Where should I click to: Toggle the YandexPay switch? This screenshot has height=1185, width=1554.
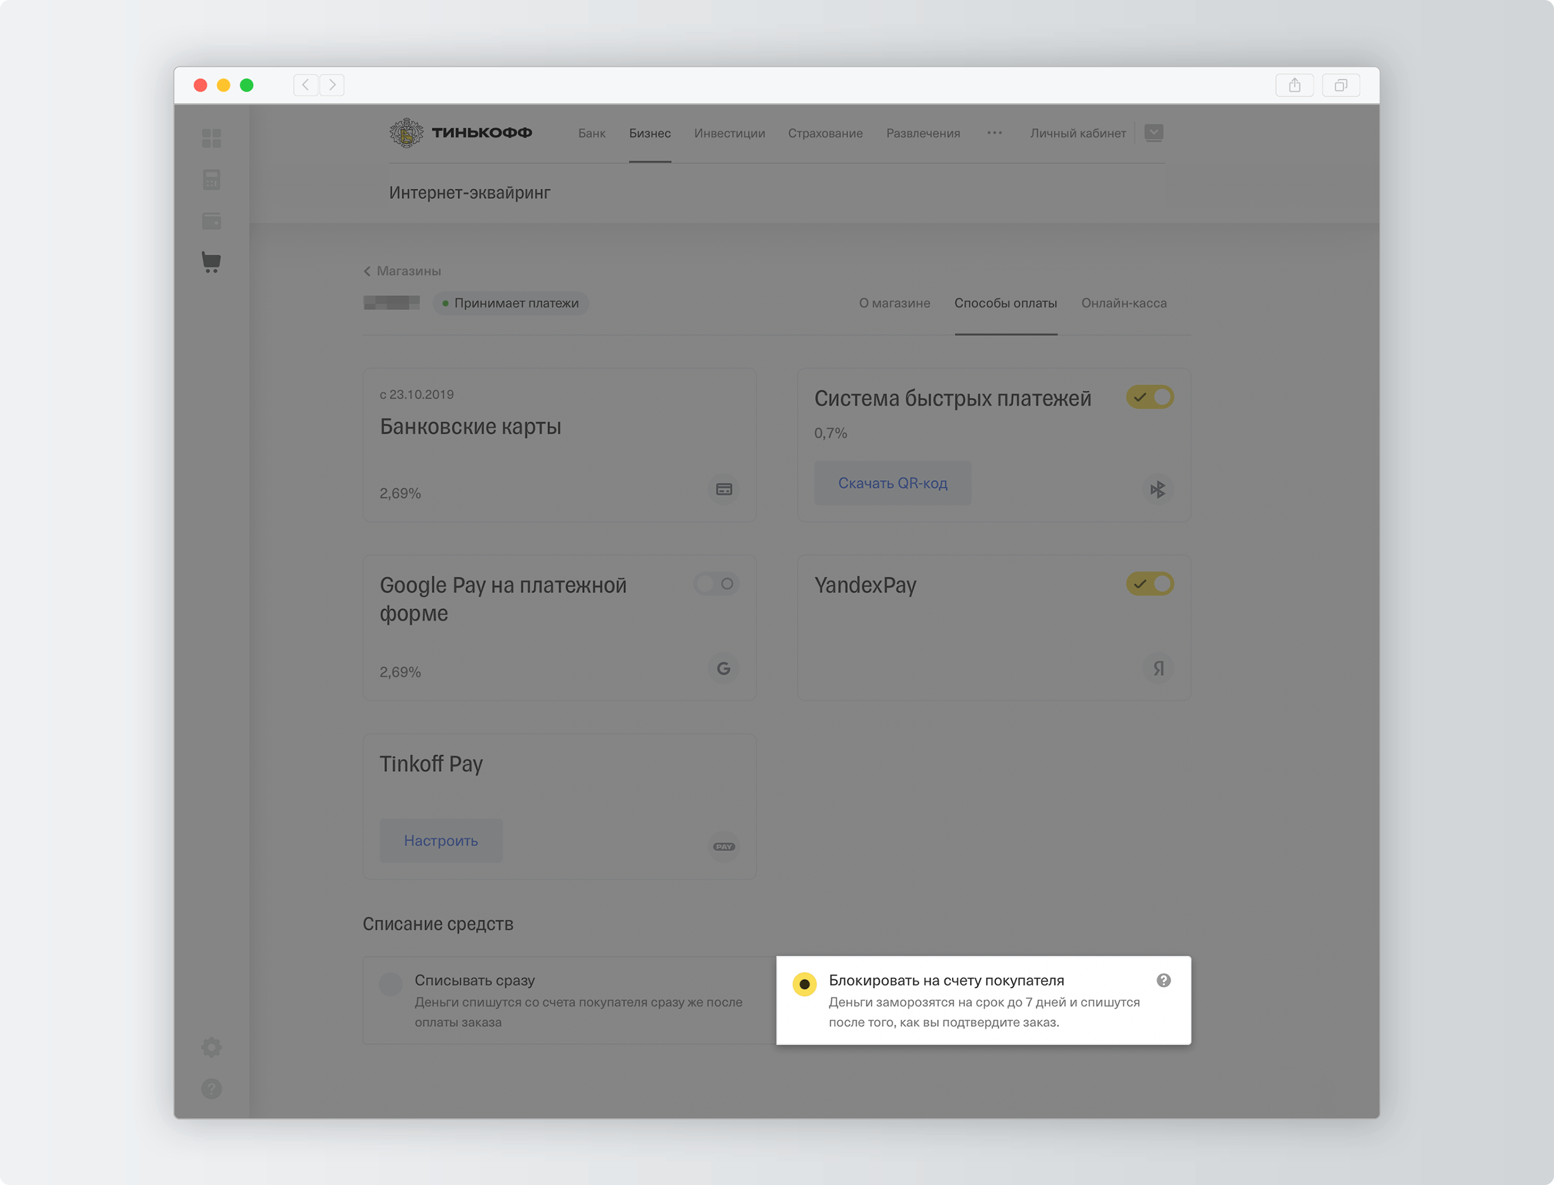1150,584
